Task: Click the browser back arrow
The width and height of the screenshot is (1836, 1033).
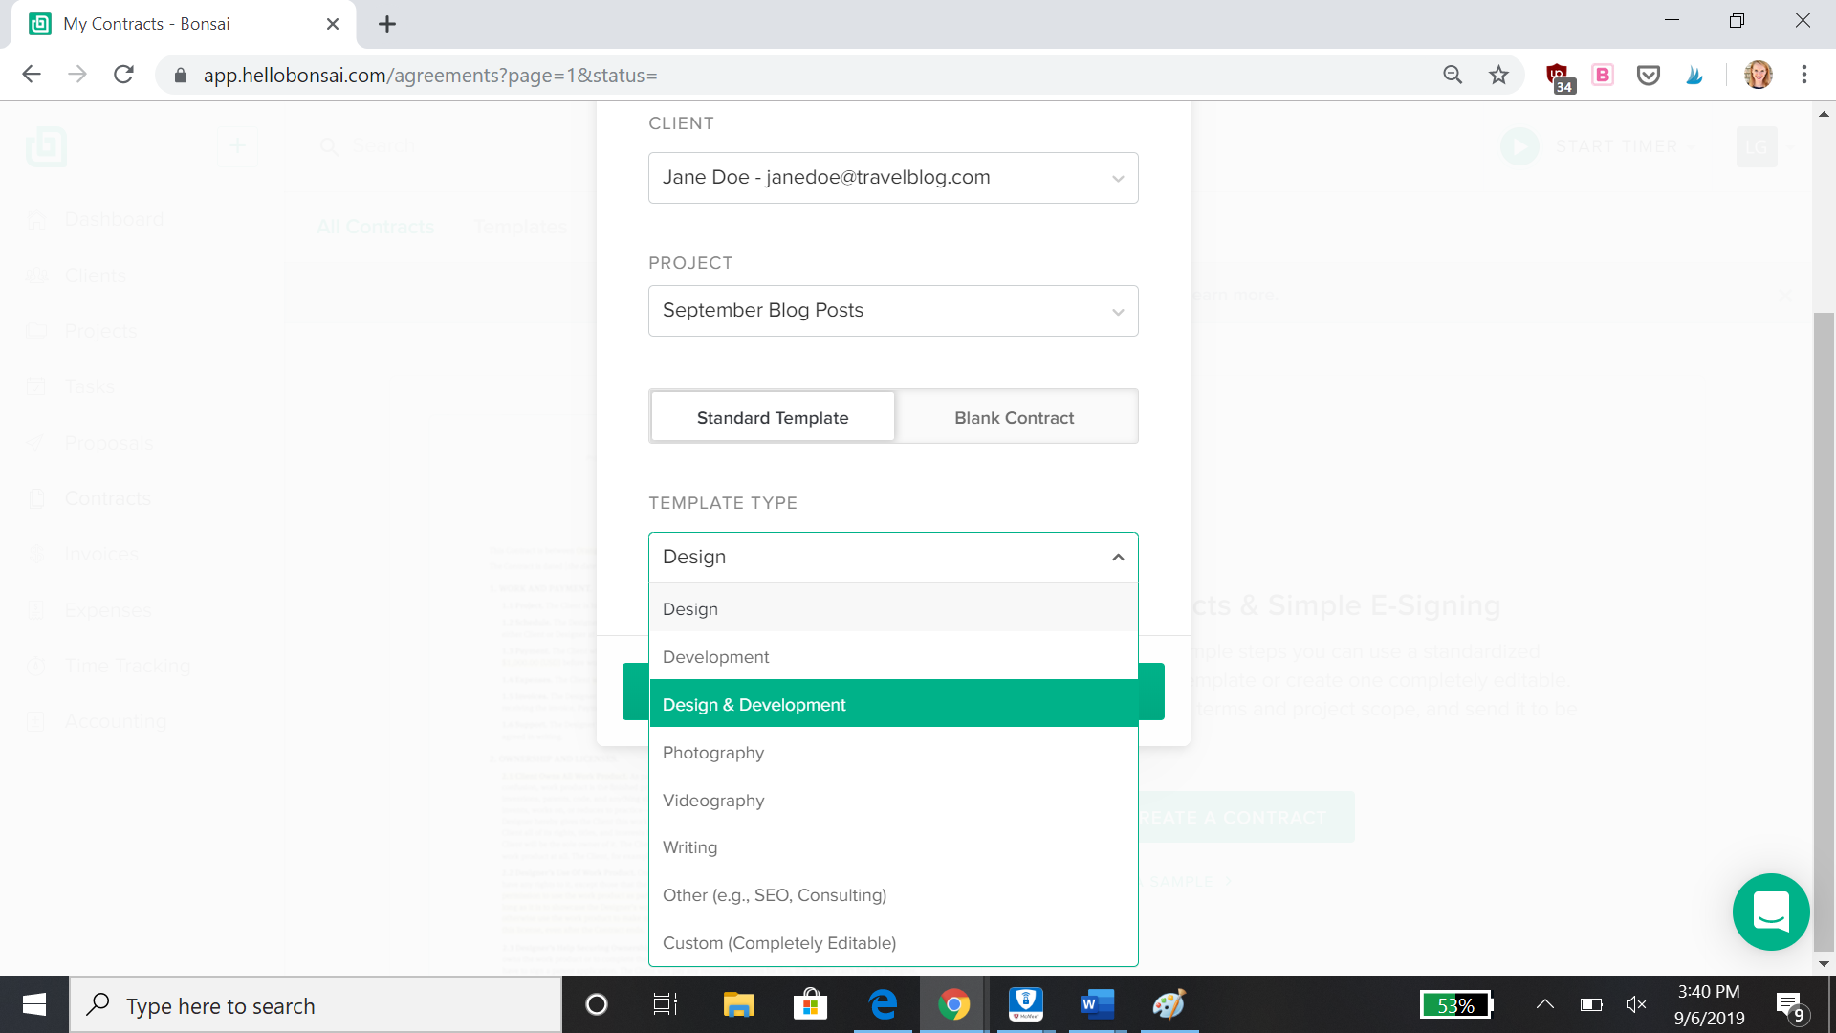Action: tap(32, 75)
